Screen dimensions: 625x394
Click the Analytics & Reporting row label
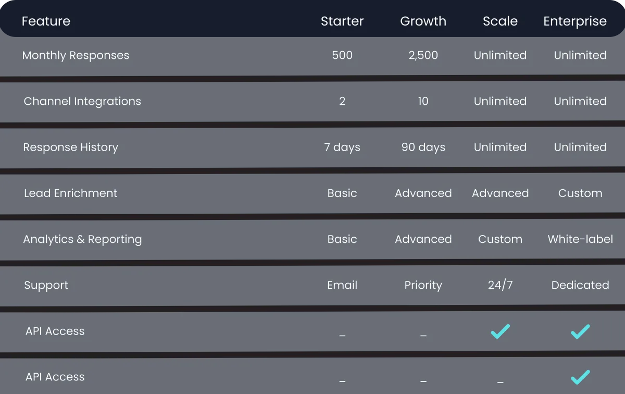point(82,239)
